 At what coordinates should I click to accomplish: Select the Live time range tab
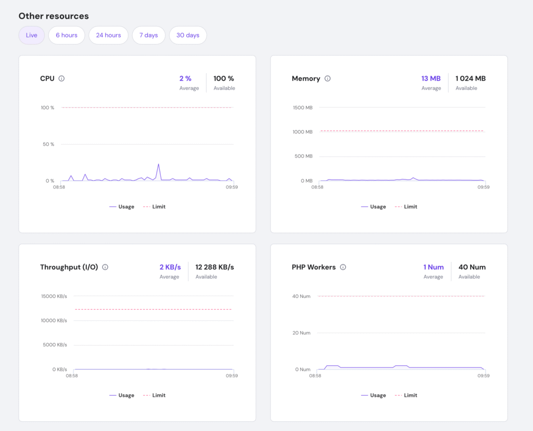[32, 35]
